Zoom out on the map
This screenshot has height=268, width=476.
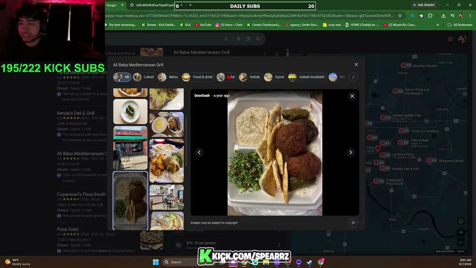click(461, 242)
